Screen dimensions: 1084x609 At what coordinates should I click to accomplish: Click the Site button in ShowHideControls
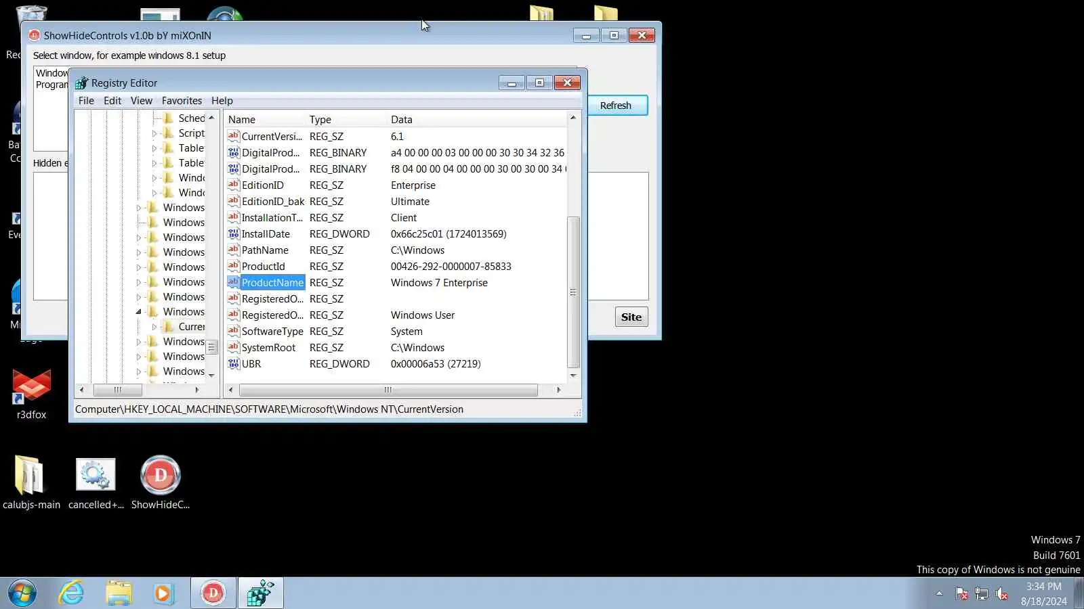(631, 317)
